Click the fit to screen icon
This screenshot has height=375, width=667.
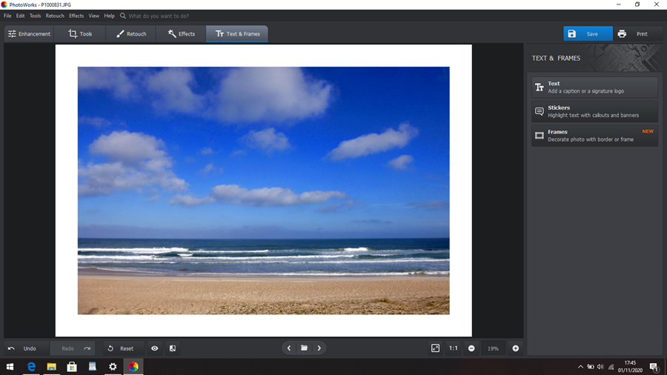point(436,348)
